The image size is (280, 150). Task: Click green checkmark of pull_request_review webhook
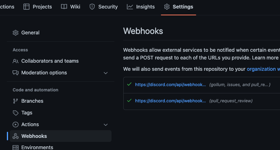tap(129, 101)
